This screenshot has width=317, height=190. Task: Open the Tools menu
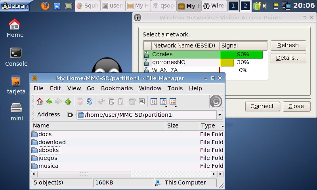175,88
